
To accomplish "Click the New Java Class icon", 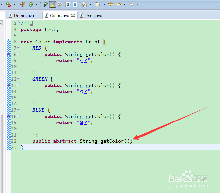I will pos(31,4).
